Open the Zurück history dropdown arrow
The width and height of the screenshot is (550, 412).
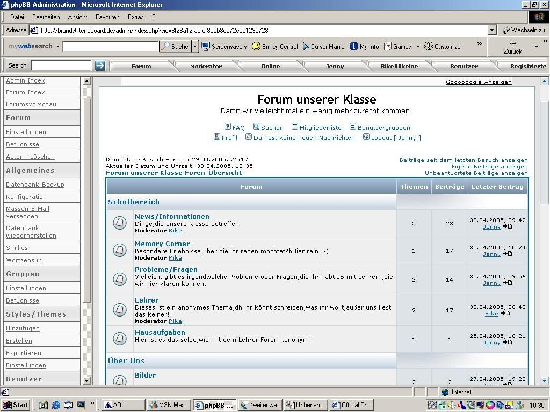[537, 47]
